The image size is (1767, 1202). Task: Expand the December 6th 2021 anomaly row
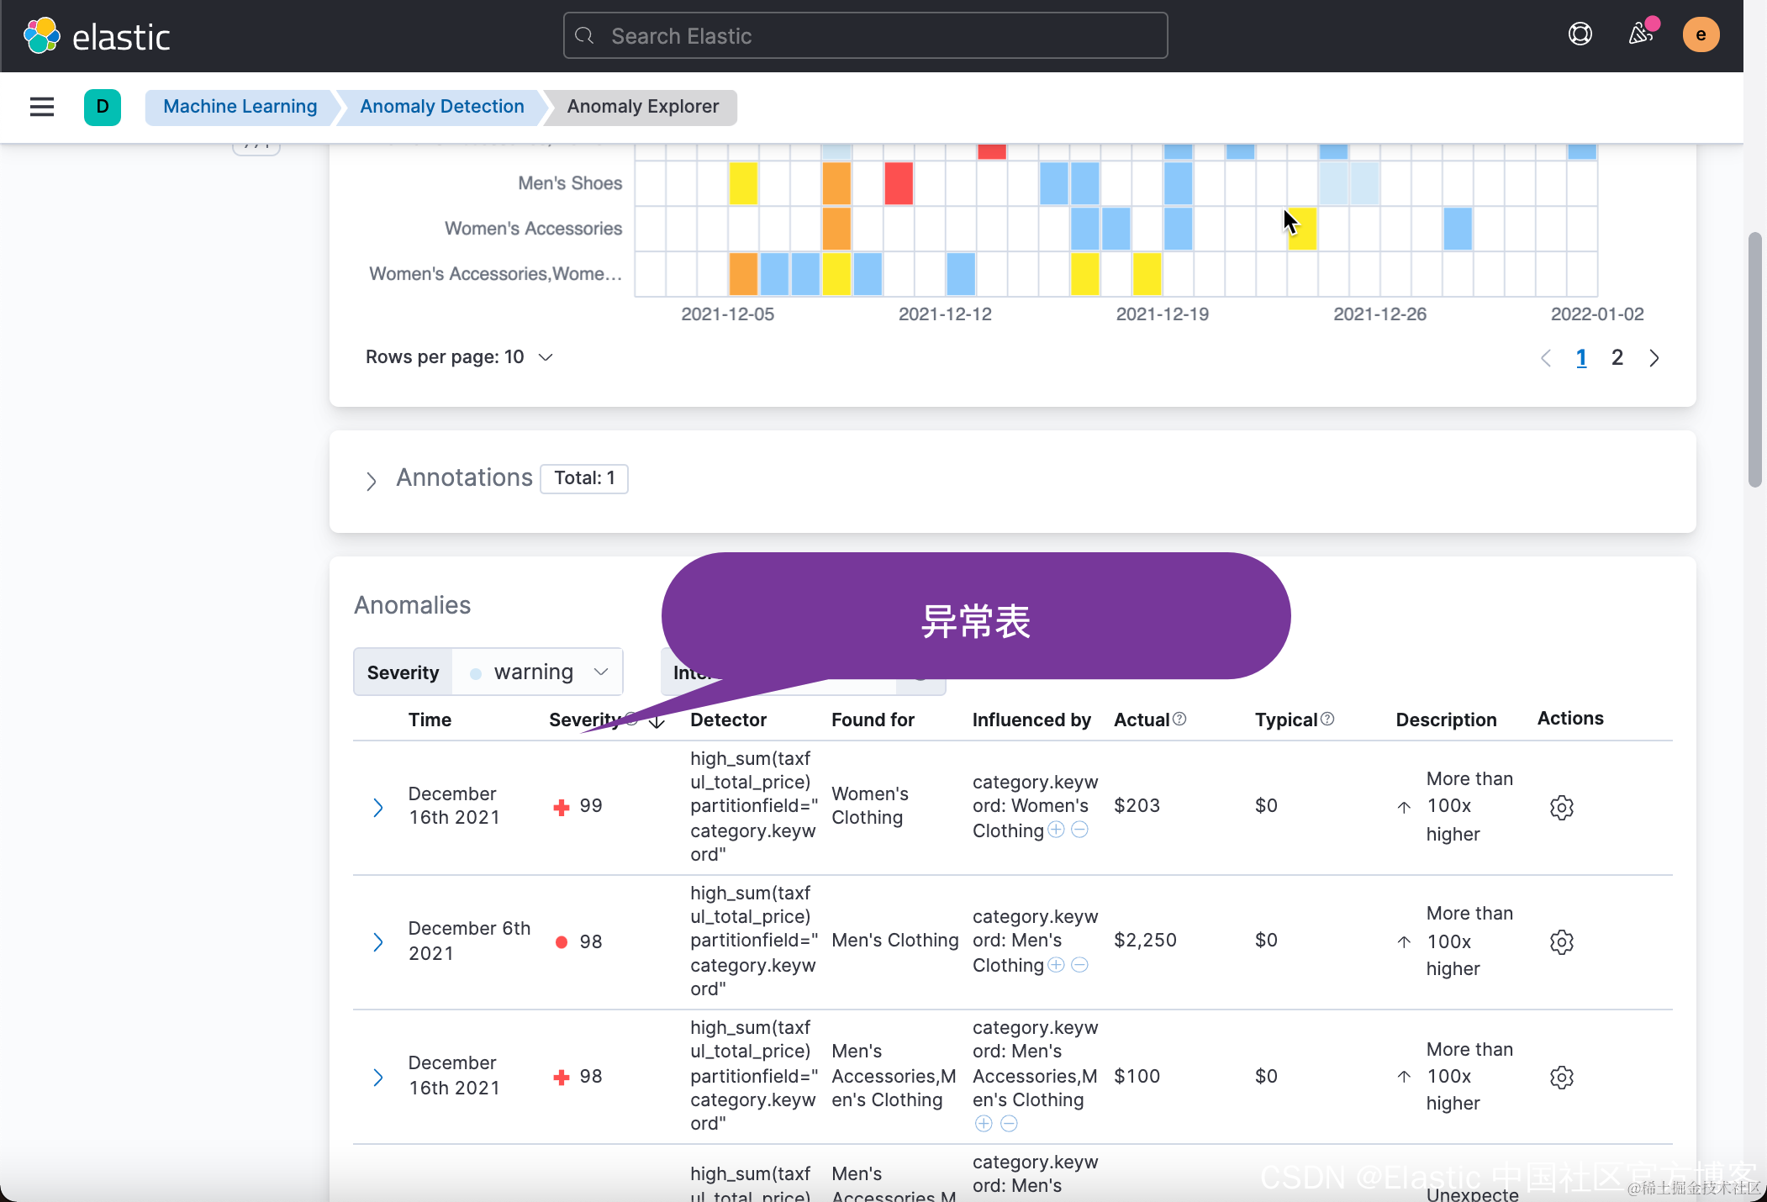click(377, 942)
